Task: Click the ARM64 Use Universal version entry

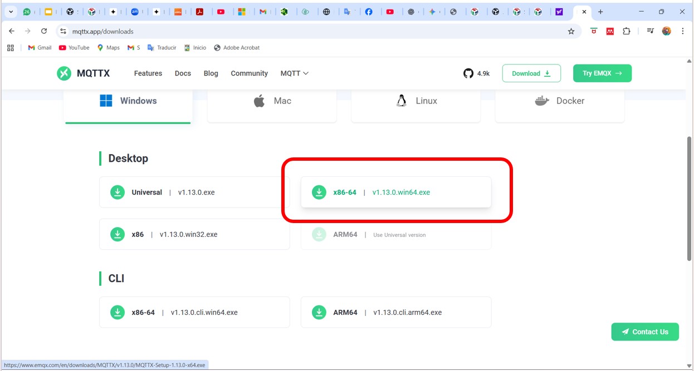Action: tap(396, 234)
